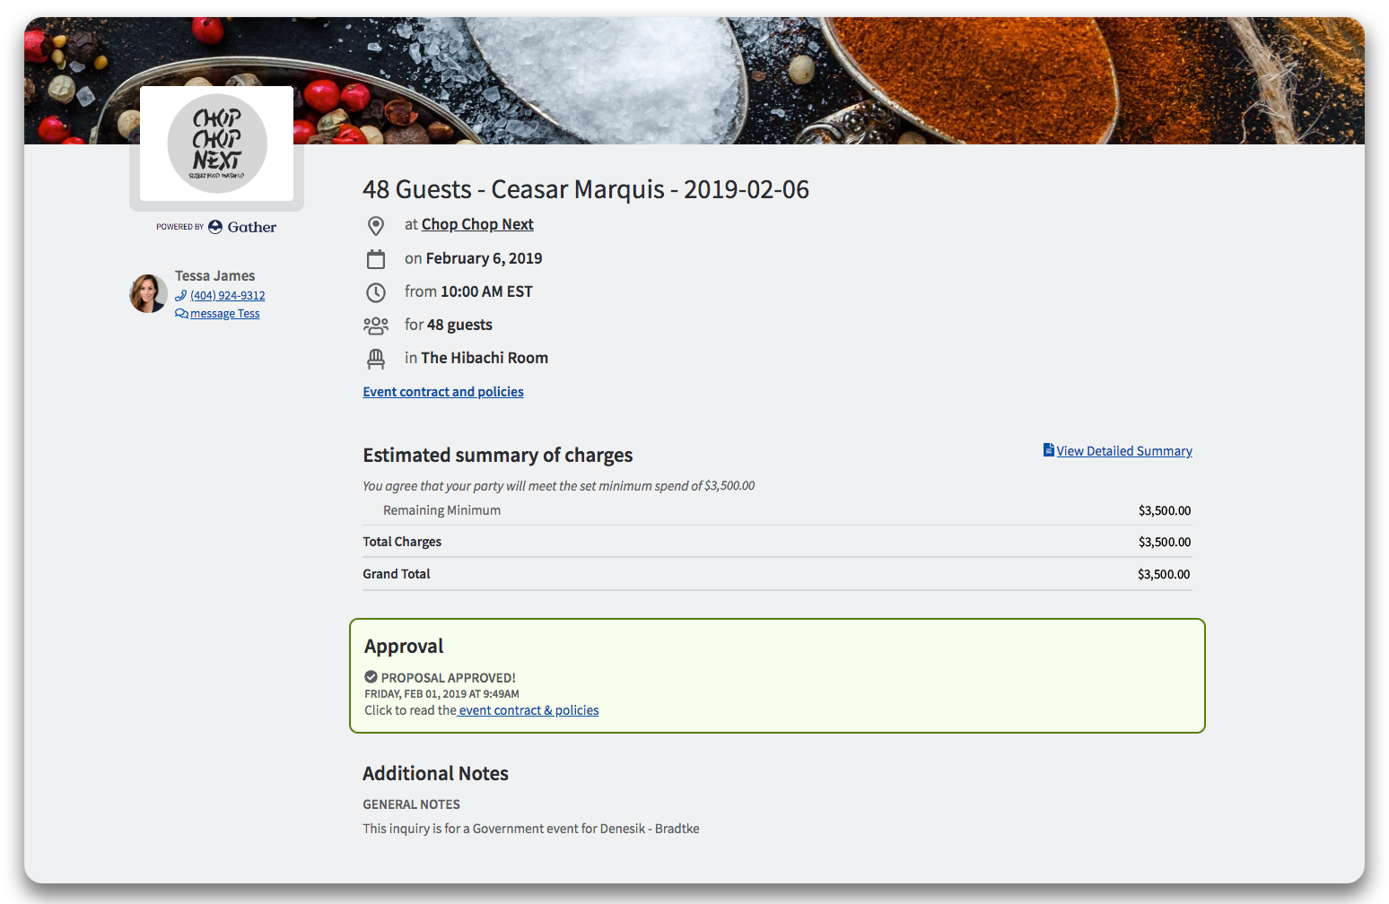Image resolution: width=1389 pixels, height=904 pixels.
Task: Click Tessa James's profile photo
Action: pyautogui.click(x=148, y=293)
